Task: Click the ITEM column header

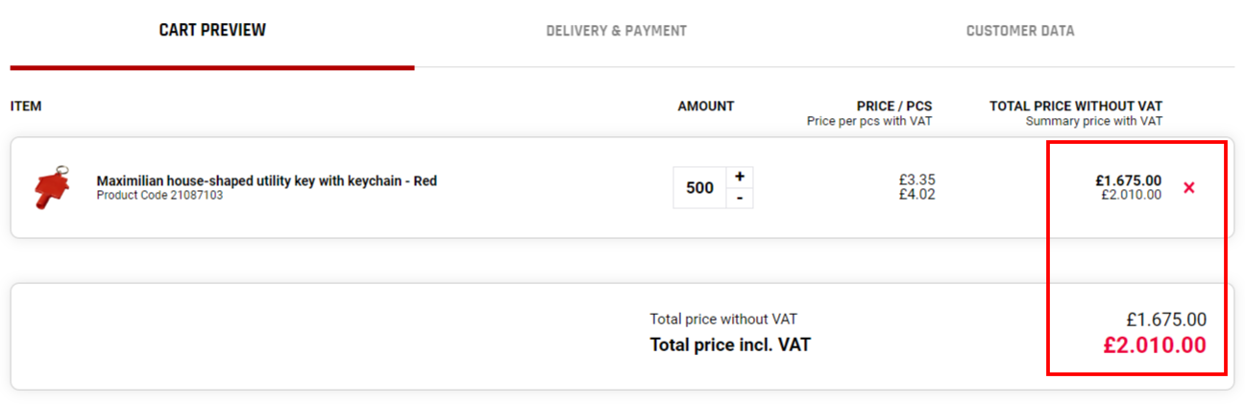Action: pyautogui.click(x=26, y=107)
